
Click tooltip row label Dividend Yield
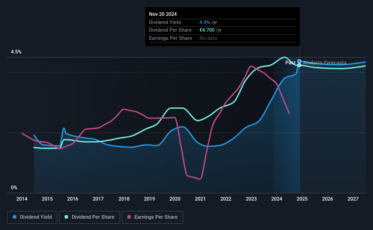[x=165, y=22]
